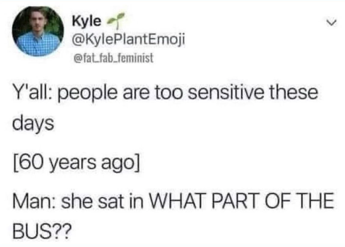The image size is (345, 247).
Task: Click the display name Kyle
Action: point(87,21)
